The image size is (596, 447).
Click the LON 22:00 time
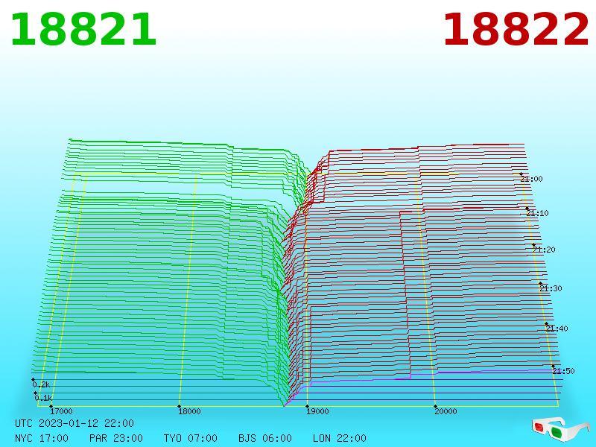click(x=340, y=438)
